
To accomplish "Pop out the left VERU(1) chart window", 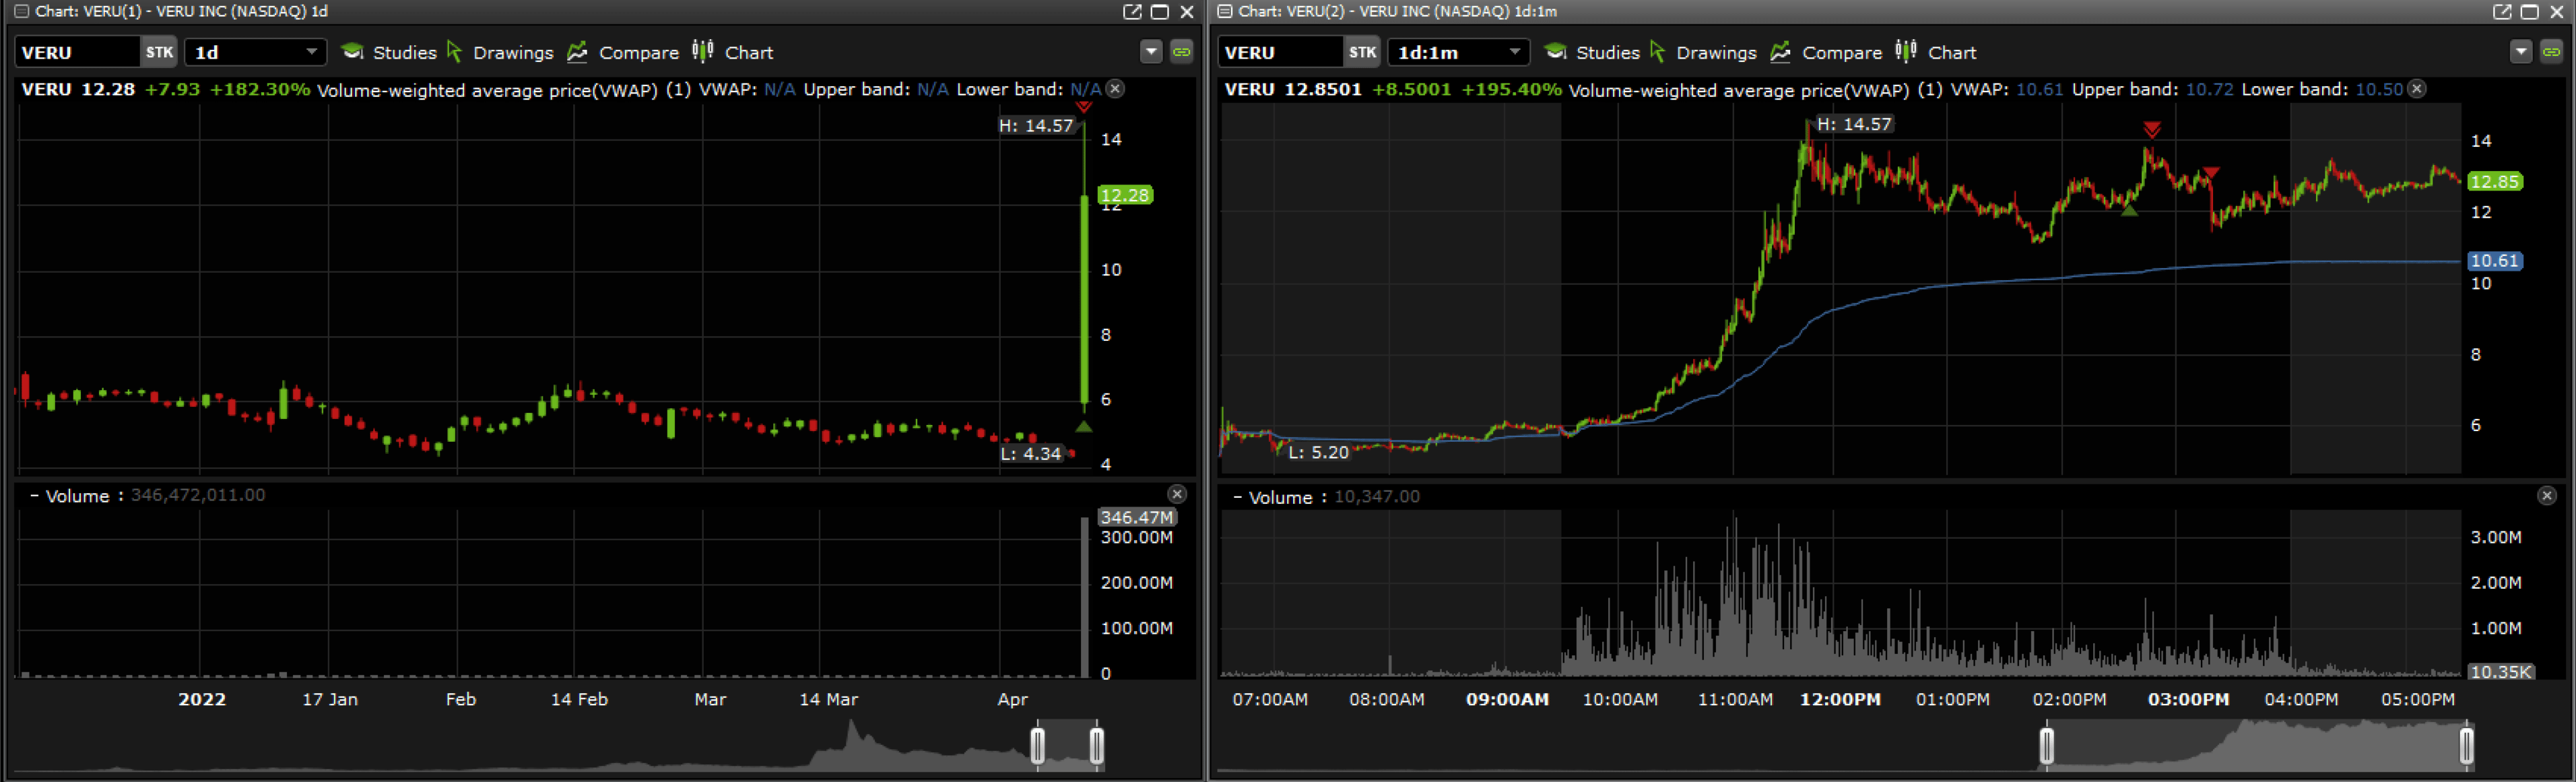I will coord(1132,11).
